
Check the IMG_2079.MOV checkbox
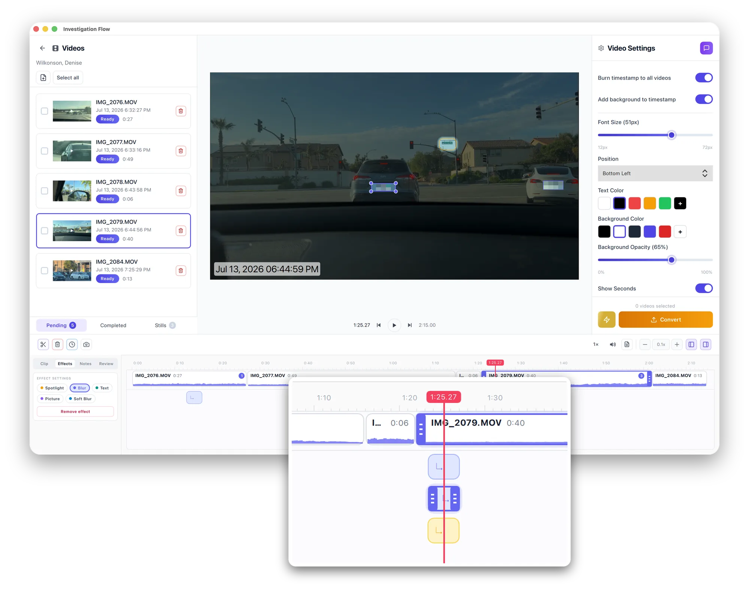(45, 231)
